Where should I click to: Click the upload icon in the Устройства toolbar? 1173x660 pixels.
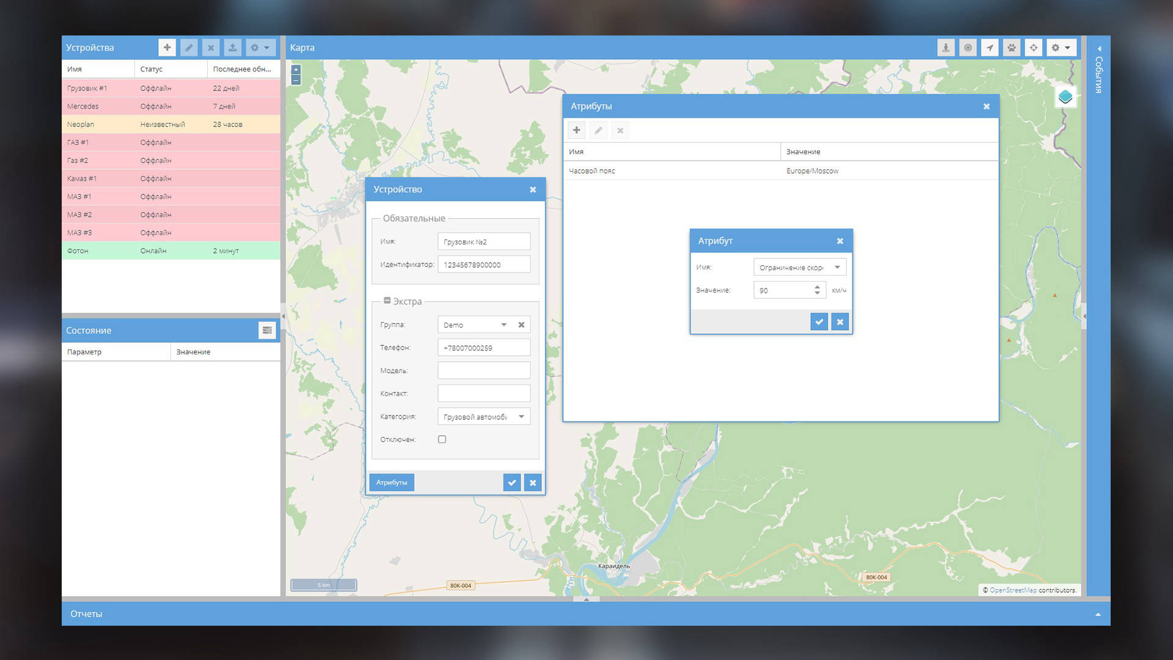tap(232, 47)
